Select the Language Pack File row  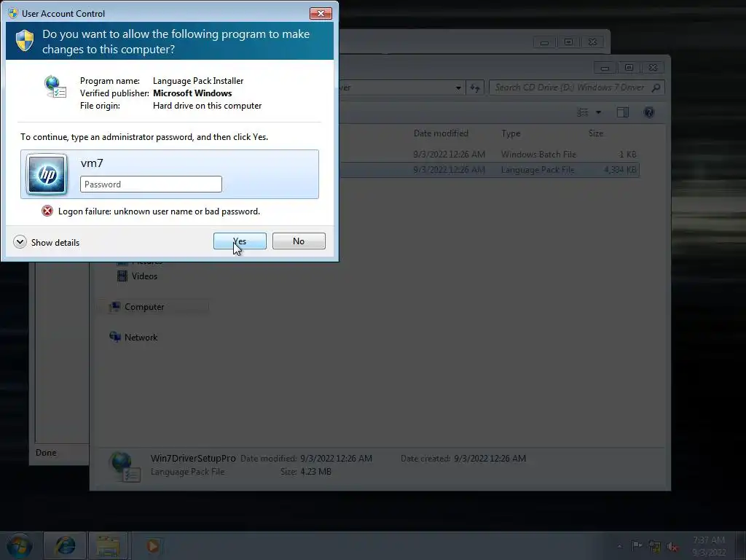click(490, 169)
